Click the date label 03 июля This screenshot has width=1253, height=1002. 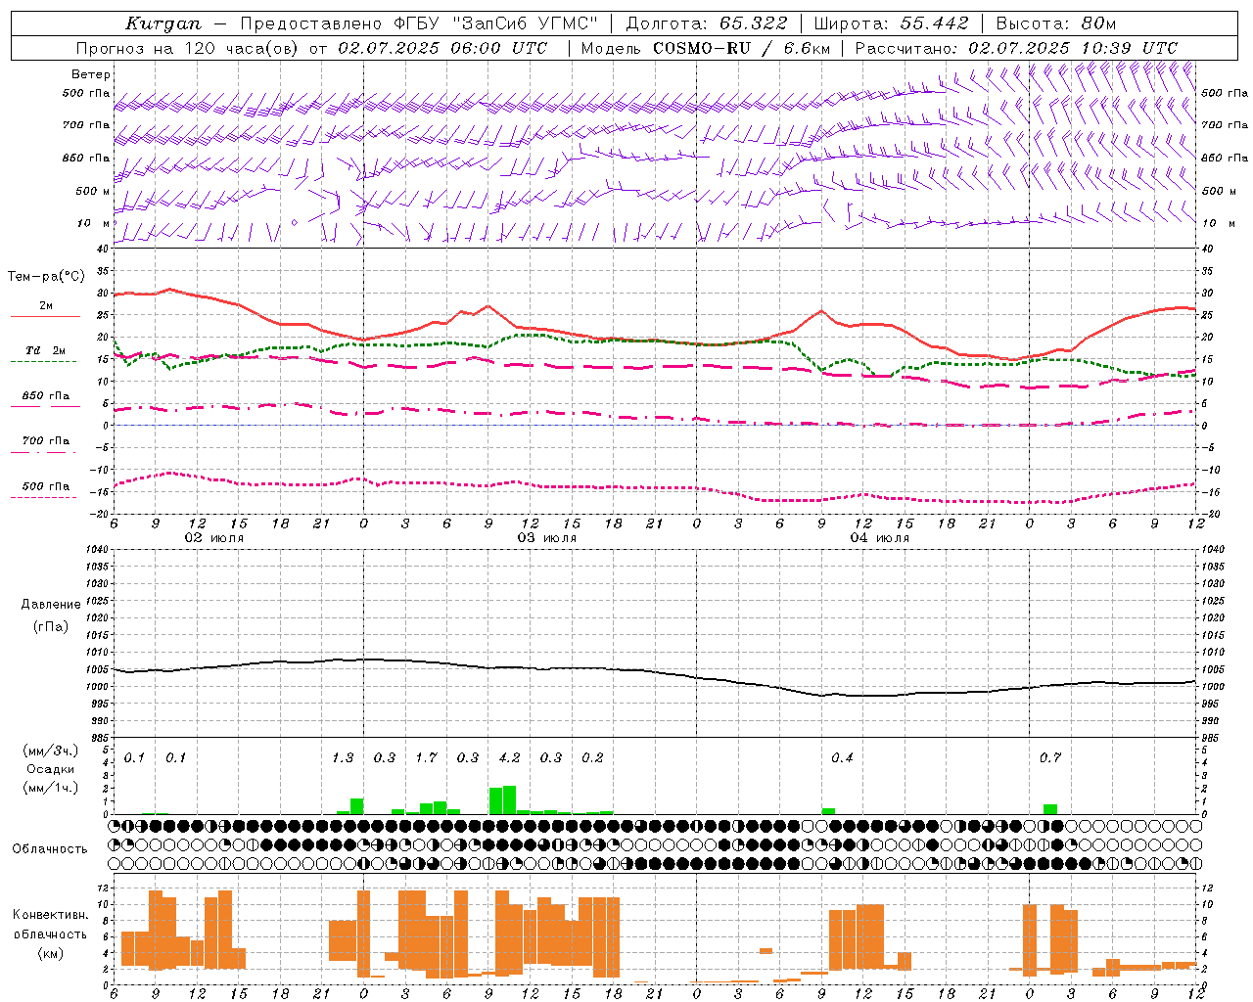pyautogui.click(x=547, y=538)
